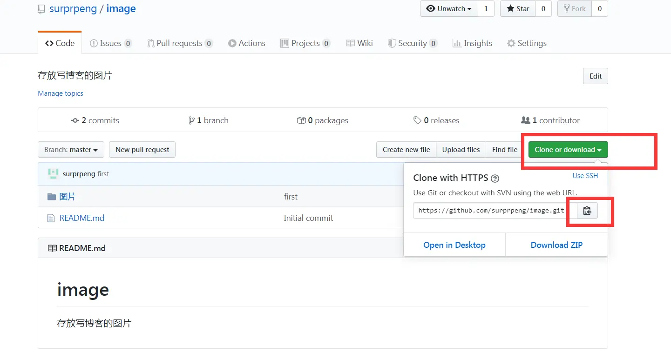The width and height of the screenshot is (671, 359).
Task: Click the 'first' commit message in 图片 row
Action: (291, 197)
